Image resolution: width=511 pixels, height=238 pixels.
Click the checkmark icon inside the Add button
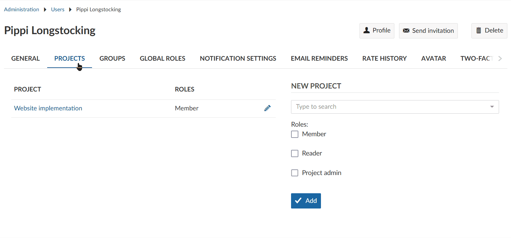[298, 201]
